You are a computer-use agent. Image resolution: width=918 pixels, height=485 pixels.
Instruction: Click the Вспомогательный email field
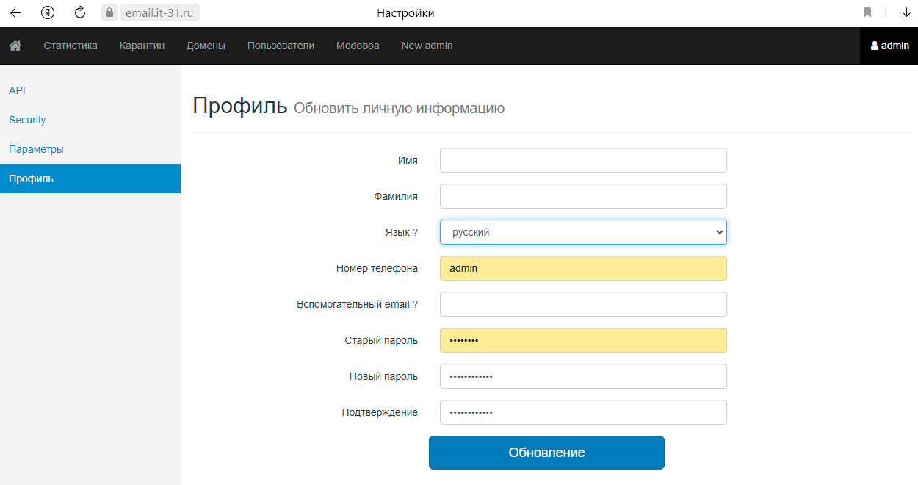point(583,304)
